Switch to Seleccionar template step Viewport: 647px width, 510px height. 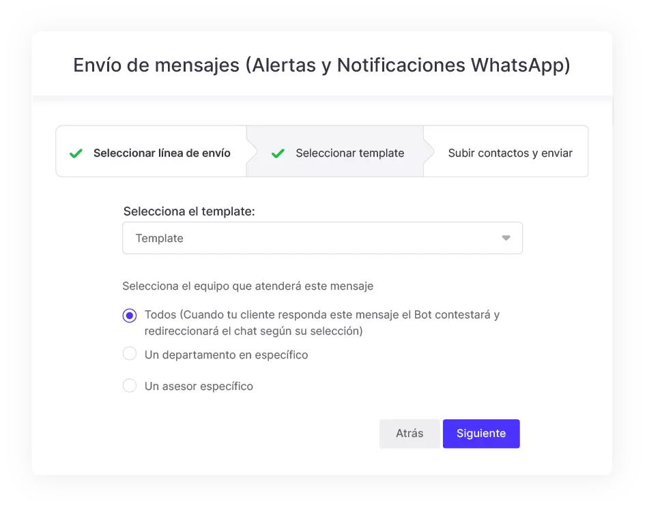[x=335, y=151]
